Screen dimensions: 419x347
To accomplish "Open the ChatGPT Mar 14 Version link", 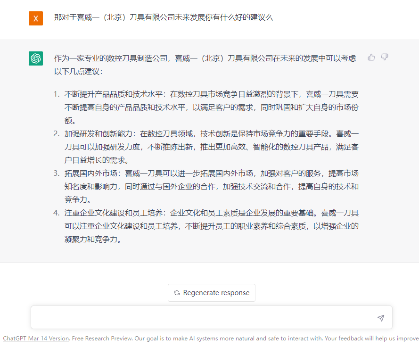I will [36, 338].
